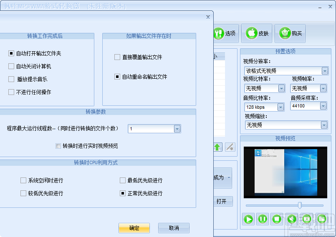Adjust the video preview position slider

tap(300, 205)
